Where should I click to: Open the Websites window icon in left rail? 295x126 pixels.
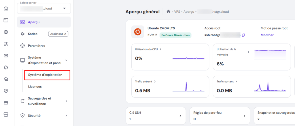[x=6, y=20]
